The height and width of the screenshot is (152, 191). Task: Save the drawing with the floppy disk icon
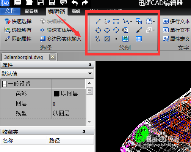pos(41,3)
